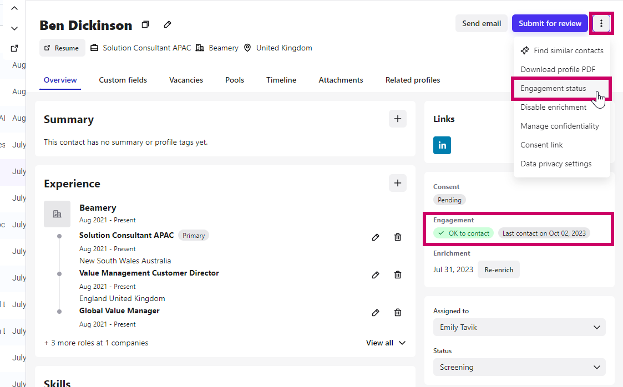This screenshot has width=623, height=387.
Task: Edit the Solution Consultant APAC role
Action: pyautogui.click(x=376, y=237)
